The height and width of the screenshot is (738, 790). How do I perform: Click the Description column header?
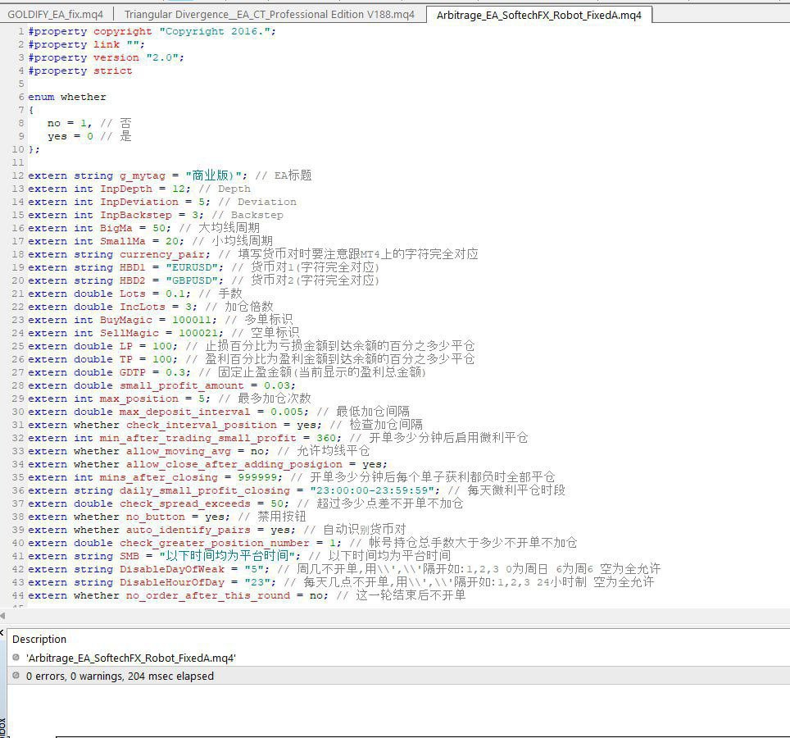[39, 639]
